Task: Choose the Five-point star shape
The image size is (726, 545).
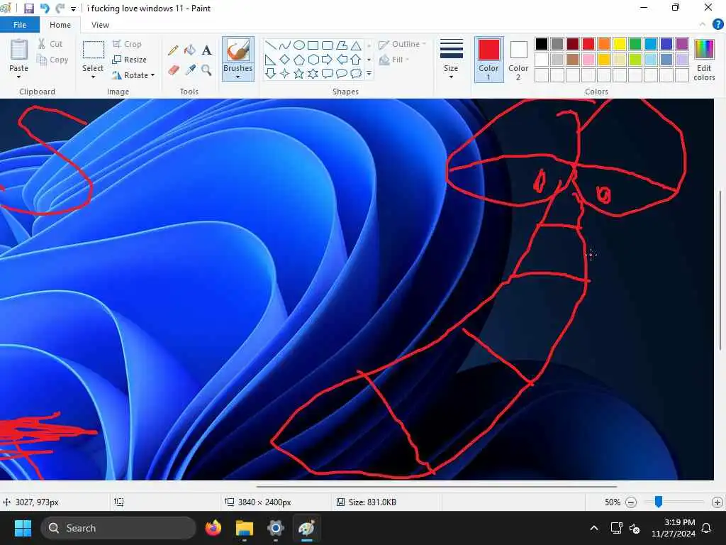Action: click(299, 73)
